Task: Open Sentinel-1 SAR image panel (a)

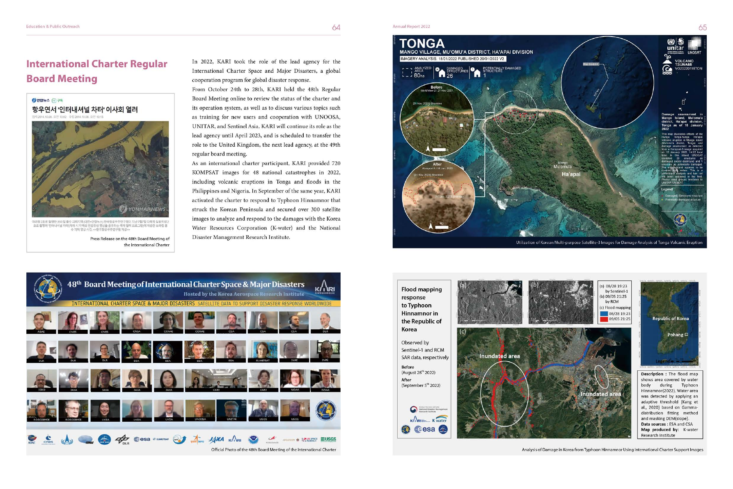Action: tap(489, 302)
